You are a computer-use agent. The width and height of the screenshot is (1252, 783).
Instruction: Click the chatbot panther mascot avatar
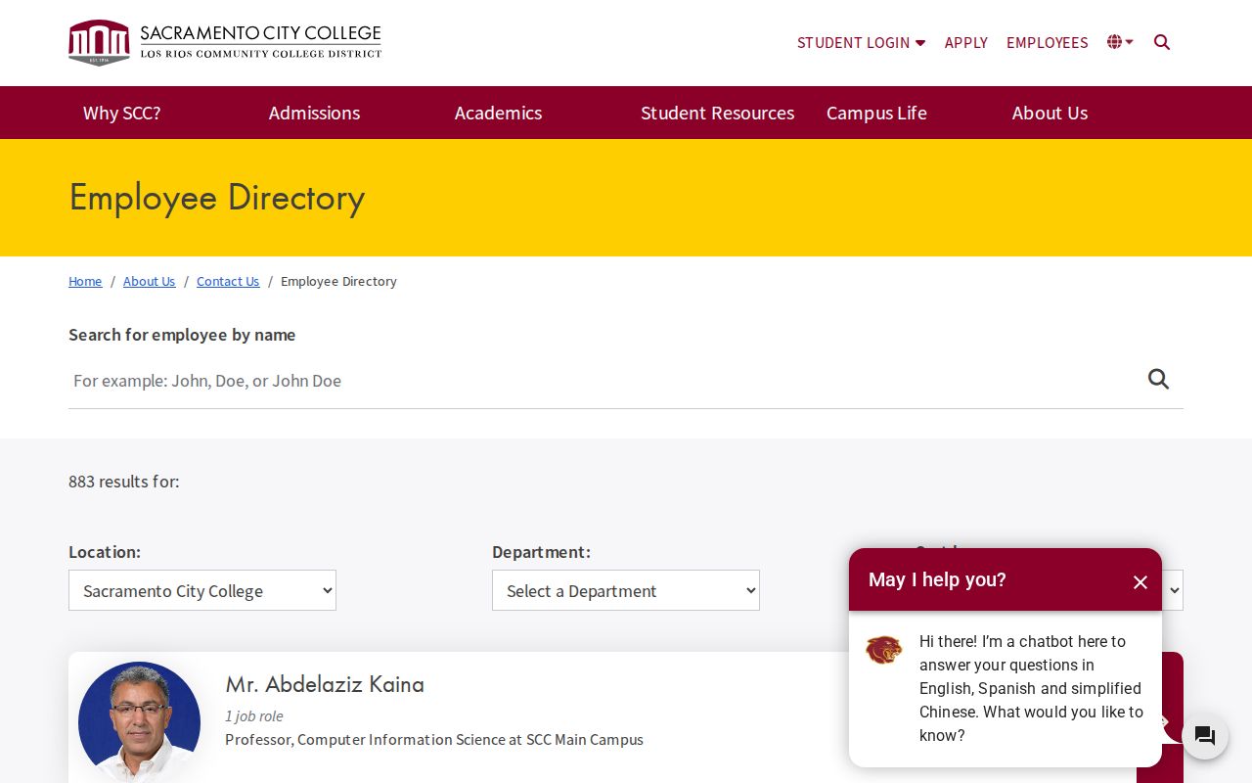point(883,650)
